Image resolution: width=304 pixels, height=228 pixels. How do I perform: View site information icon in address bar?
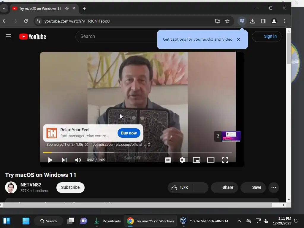point(39,21)
